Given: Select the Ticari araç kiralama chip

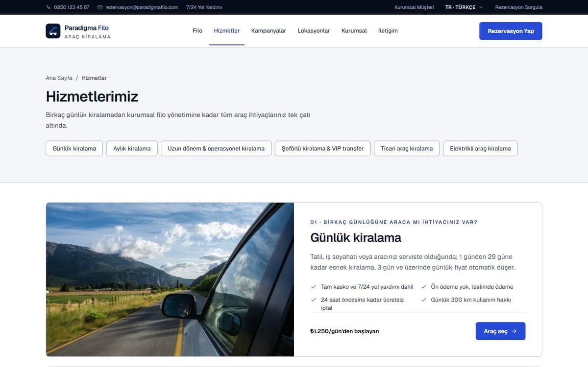Looking at the screenshot, I should [407, 148].
